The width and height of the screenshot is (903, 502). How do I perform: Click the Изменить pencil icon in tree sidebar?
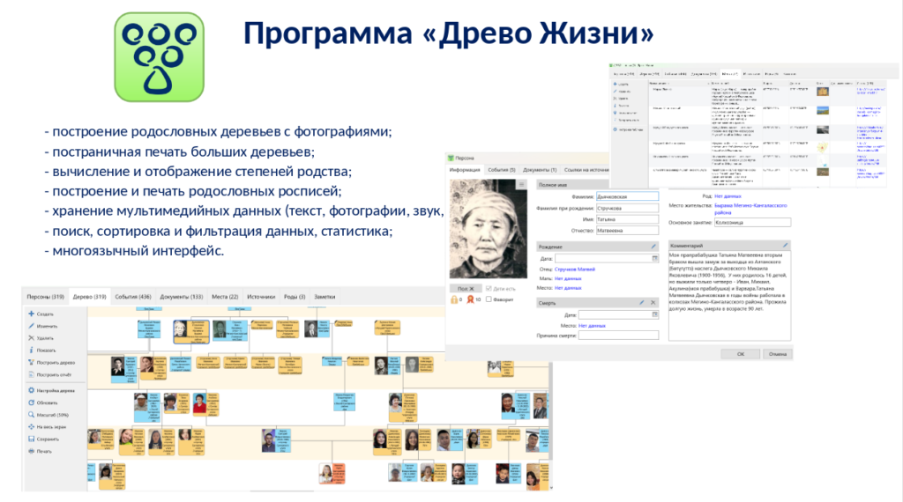tap(31, 326)
